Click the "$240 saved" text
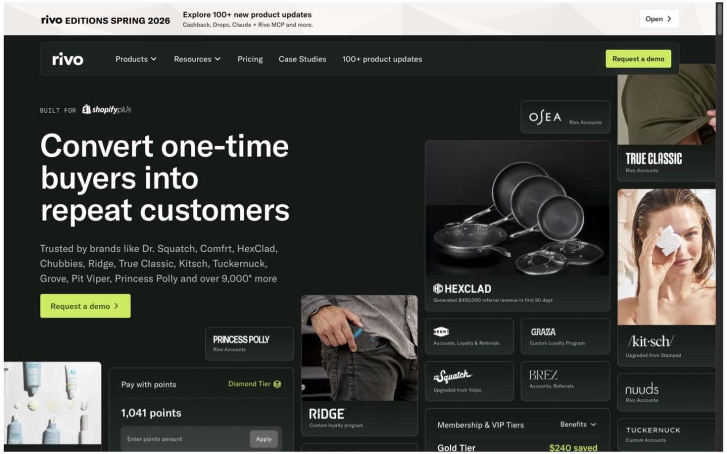This screenshot has width=727, height=454. coord(573,447)
